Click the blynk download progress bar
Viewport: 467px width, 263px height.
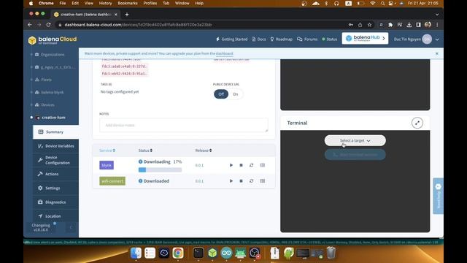160,170
